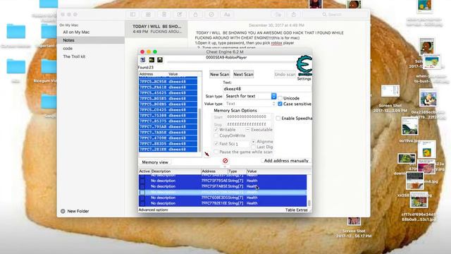Select address table row 7FFC7782E1EE
This screenshot has height=254, width=451.
click(223, 203)
